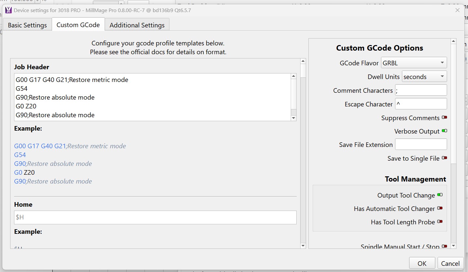Enable the Suppress Comments toggle
Image resolution: width=468 pixels, height=272 pixels.
[444, 118]
